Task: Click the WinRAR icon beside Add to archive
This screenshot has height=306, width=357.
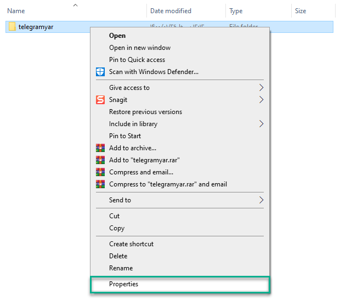Action: point(100,148)
